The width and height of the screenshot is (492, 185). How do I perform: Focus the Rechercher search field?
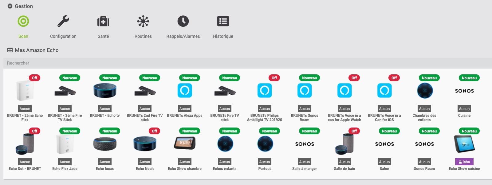click(x=247, y=63)
